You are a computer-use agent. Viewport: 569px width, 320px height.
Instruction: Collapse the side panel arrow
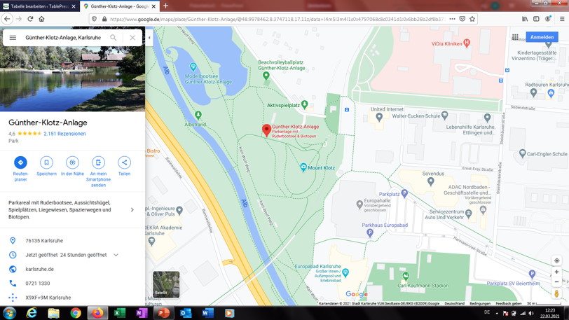coord(149,38)
